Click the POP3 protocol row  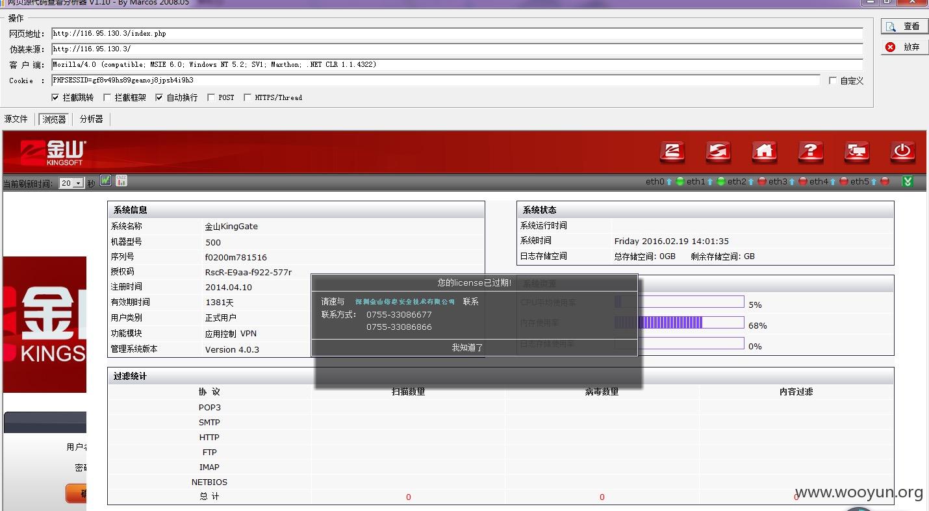click(500, 407)
